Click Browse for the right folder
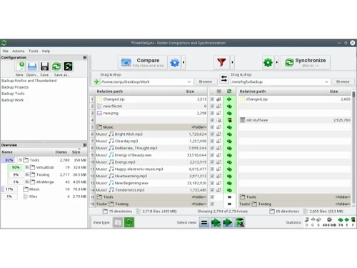The height and width of the screenshot is (268, 357). [343, 81]
